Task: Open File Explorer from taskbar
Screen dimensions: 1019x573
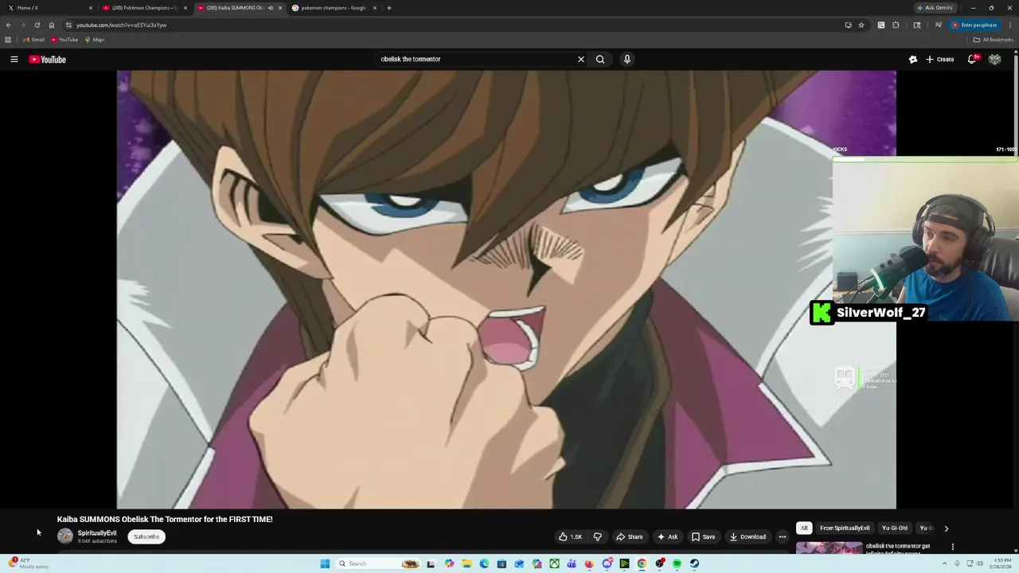Action: (x=467, y=563)
